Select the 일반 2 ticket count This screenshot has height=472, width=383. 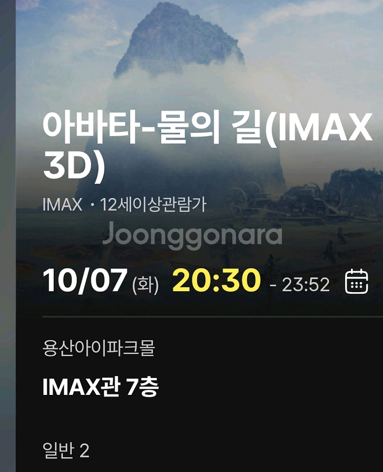coord(66,451)
